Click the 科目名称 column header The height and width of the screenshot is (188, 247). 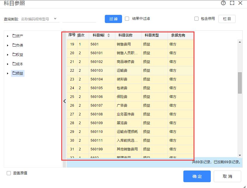(125, 35)
